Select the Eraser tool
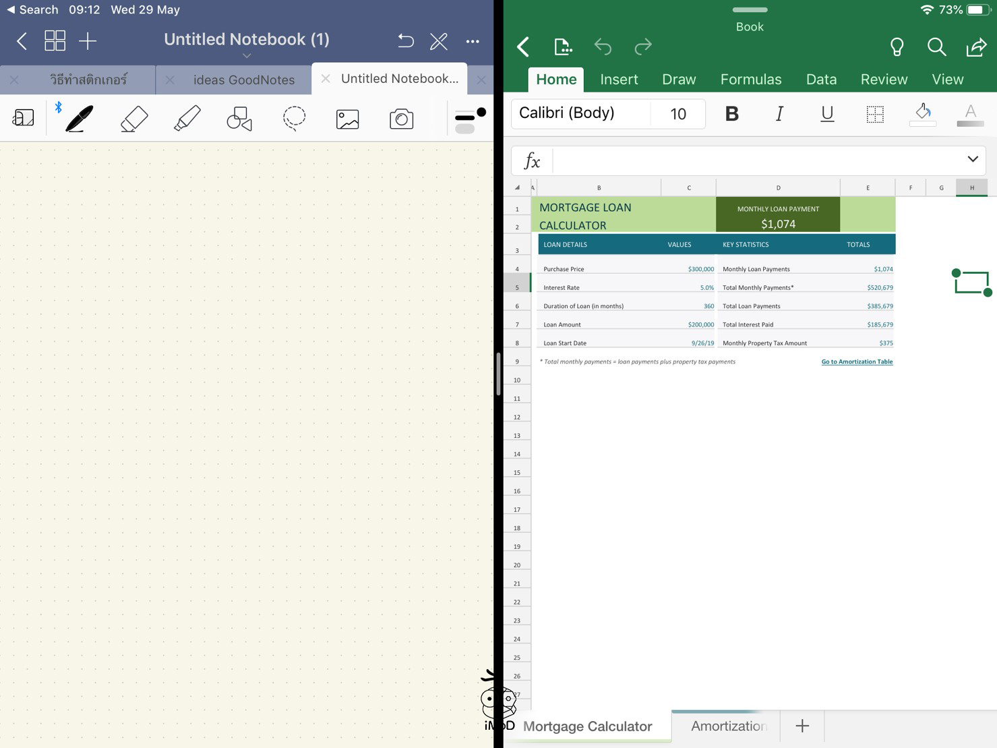 click(133, 119)
